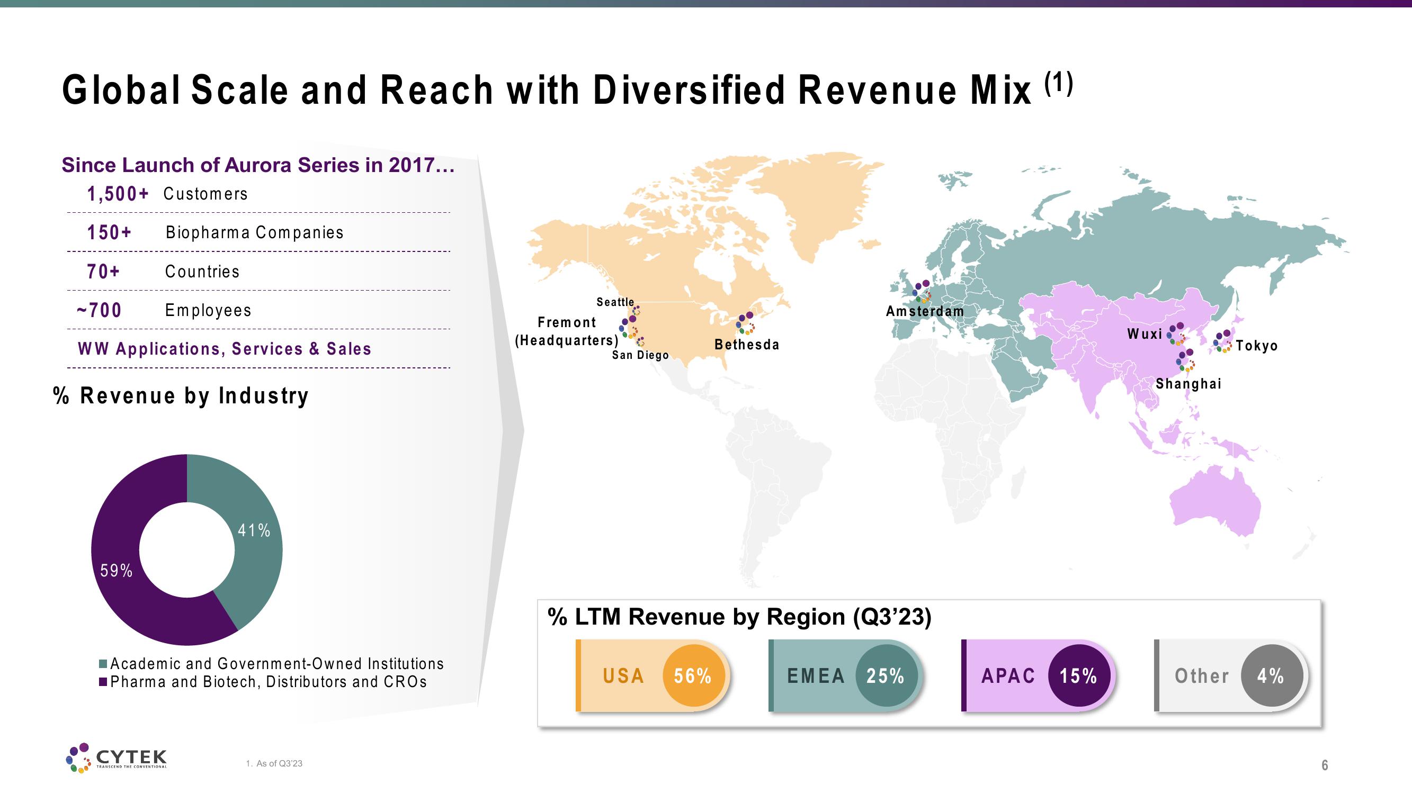The image size is (1412, 794).
Task: Click the small San Diego marker icon
Action: 640,342
